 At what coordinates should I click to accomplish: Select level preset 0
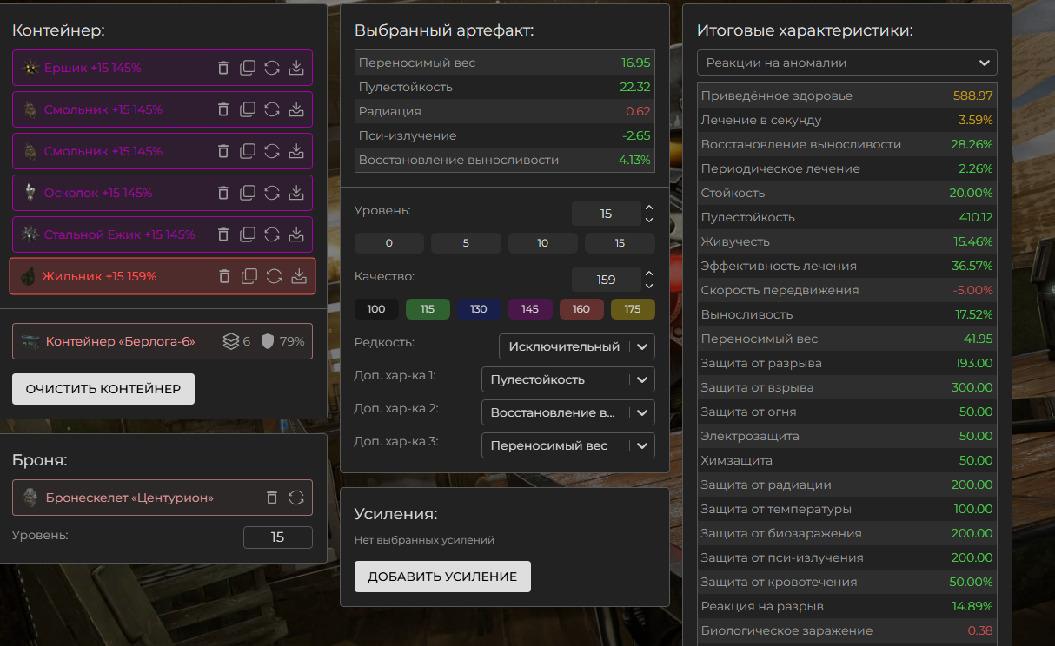(x=389, y=243)
